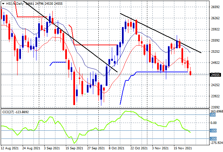Select the price axis label 26262

[x=215, y=18]
